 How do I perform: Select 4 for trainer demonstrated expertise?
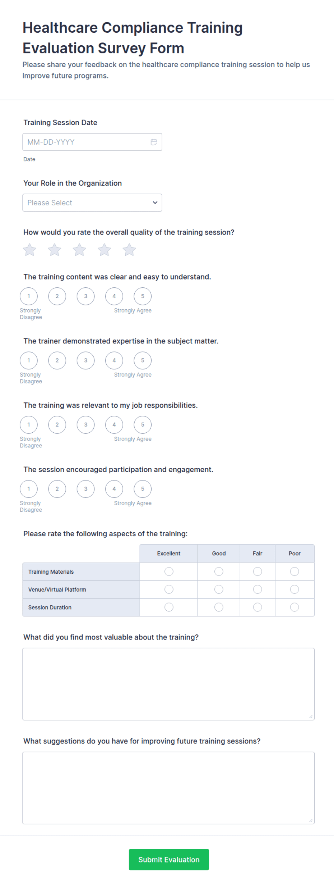point(114,360)
